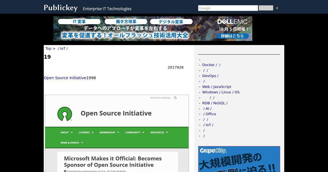Open the Dell EMC banner advertisement
328x172 pixels.
click(x=153, y=29)
